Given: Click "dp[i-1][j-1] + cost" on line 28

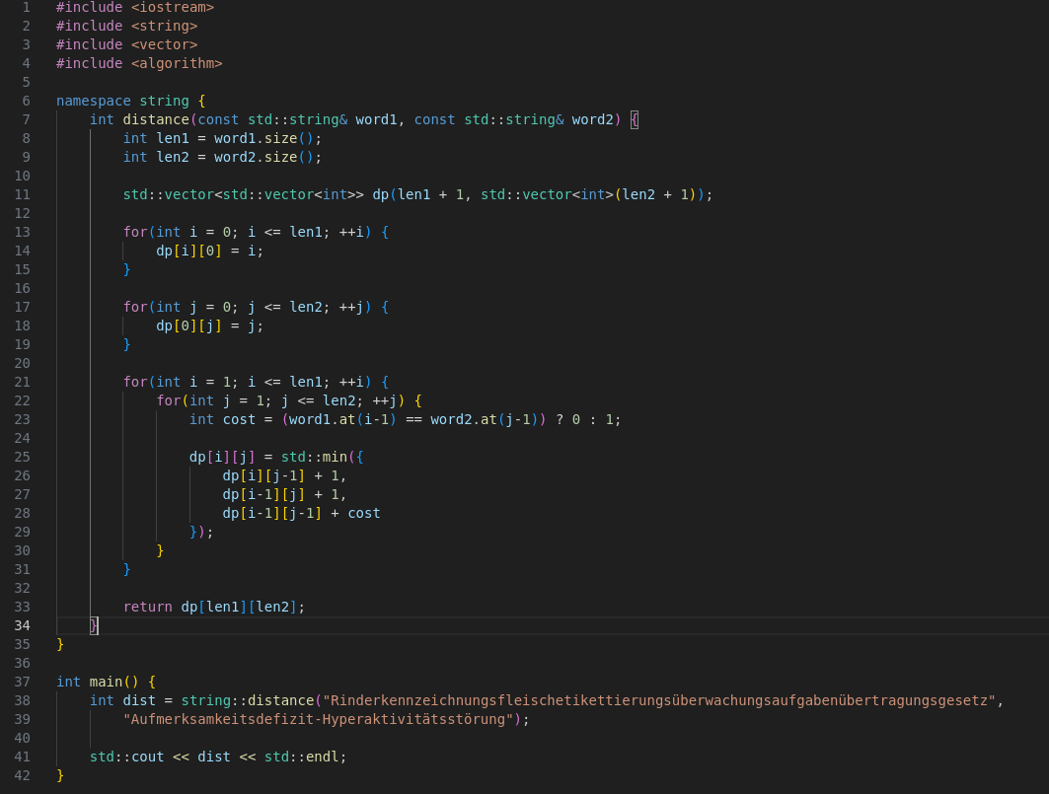Looking at the screenshot, I should click(301, 513).
